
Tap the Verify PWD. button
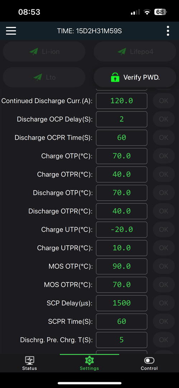[135, 77]
